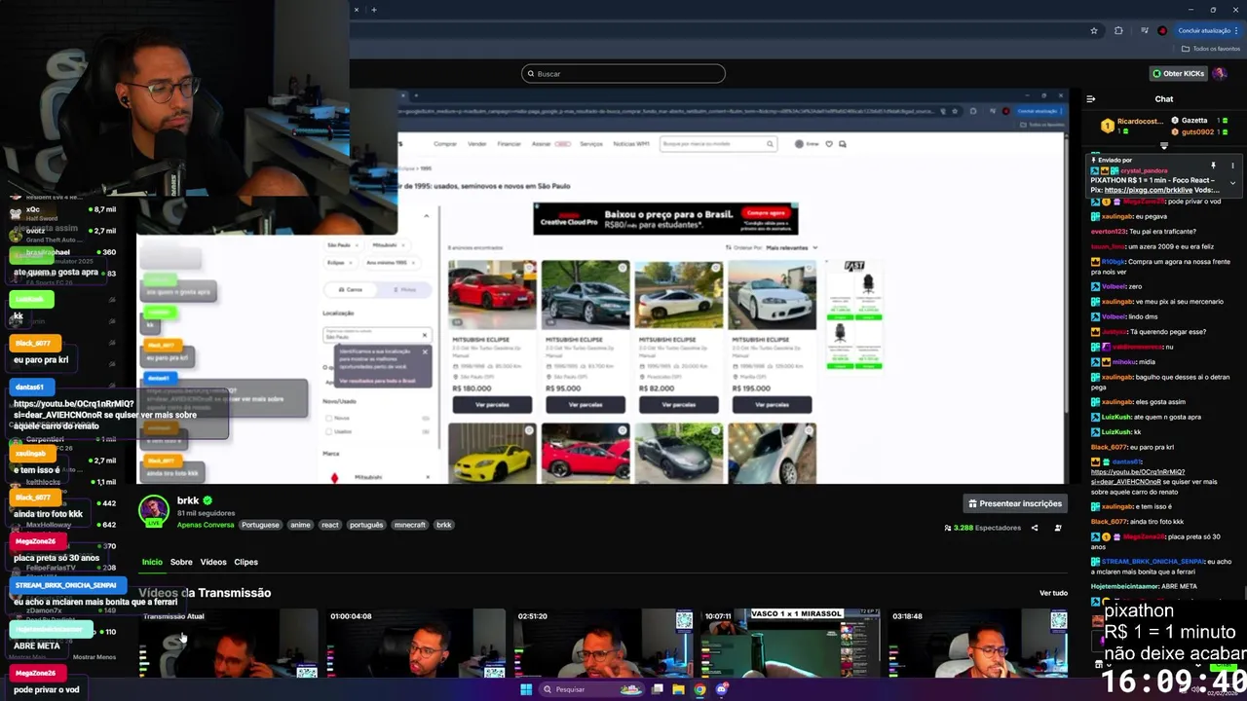Open a new browser tab with plus icon
The image size is (1247, 701).
click(x=374, y=10)
